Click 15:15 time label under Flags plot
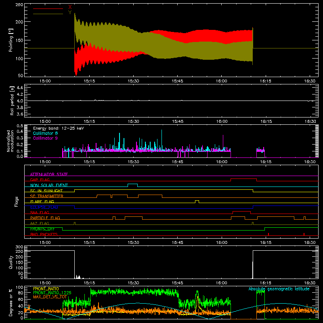323x323 pixels. pos(89,243)
